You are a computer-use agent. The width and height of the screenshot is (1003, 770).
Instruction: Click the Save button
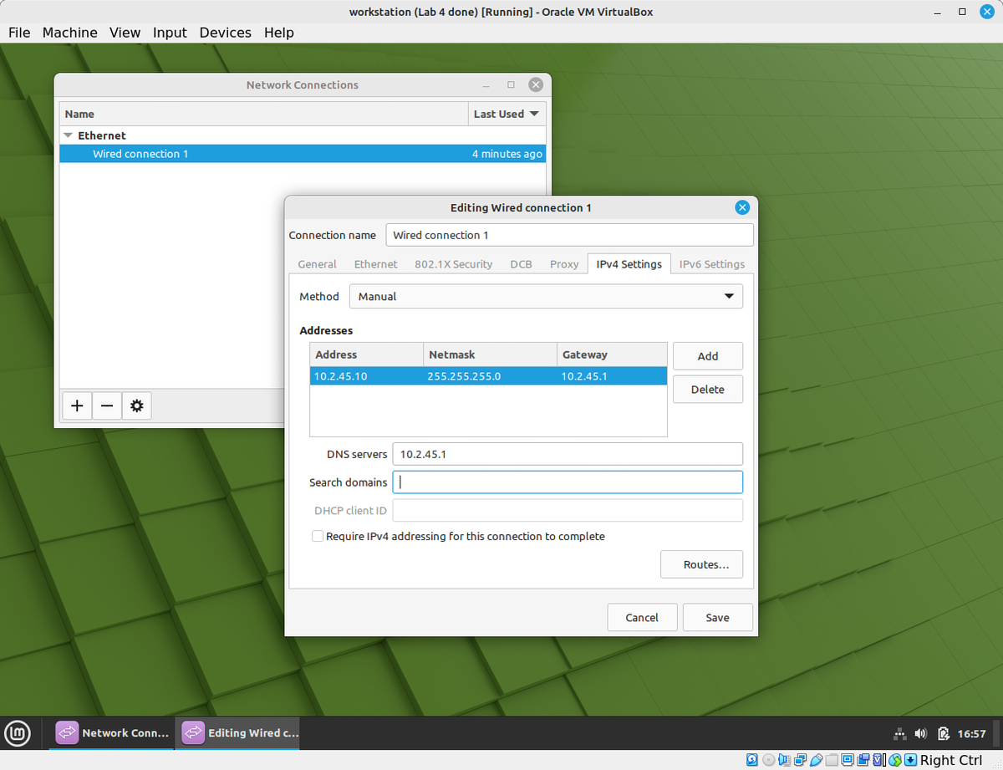pos(717,618)
